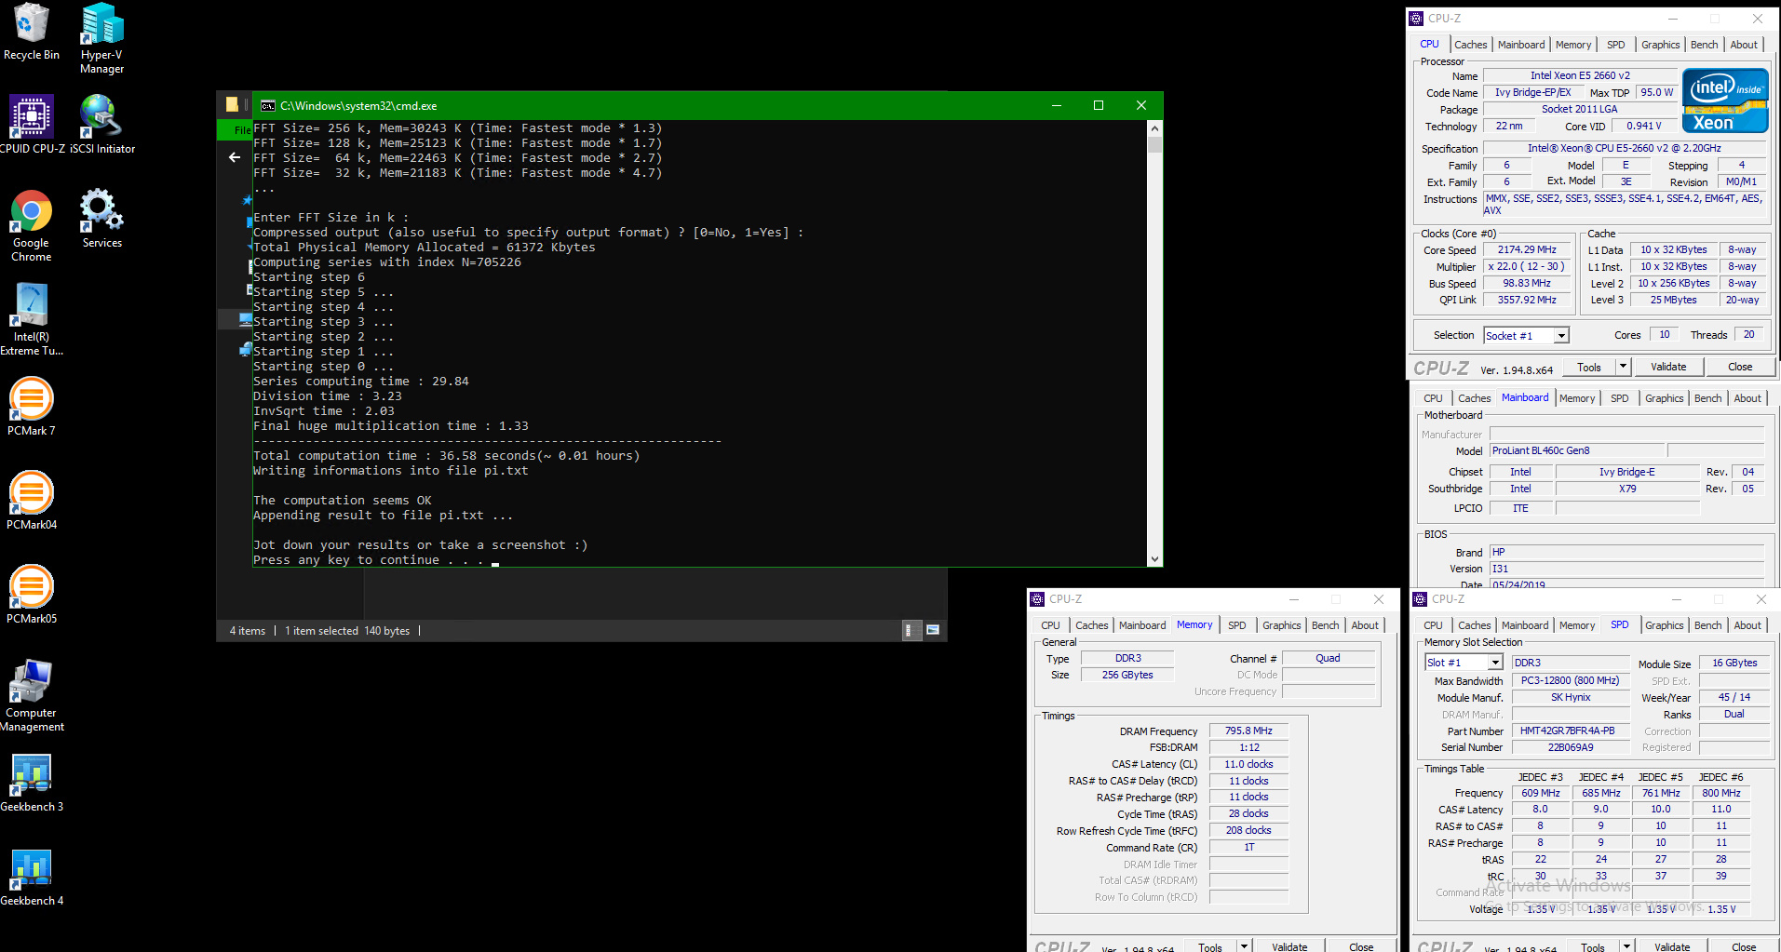Viewport: 1781px width, 952px height.
Task: Click the Core Speed value field
Action: (1527, 250)
